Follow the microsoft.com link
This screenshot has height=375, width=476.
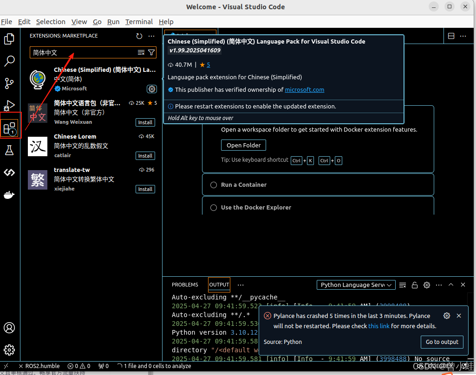tap(305, 89)
